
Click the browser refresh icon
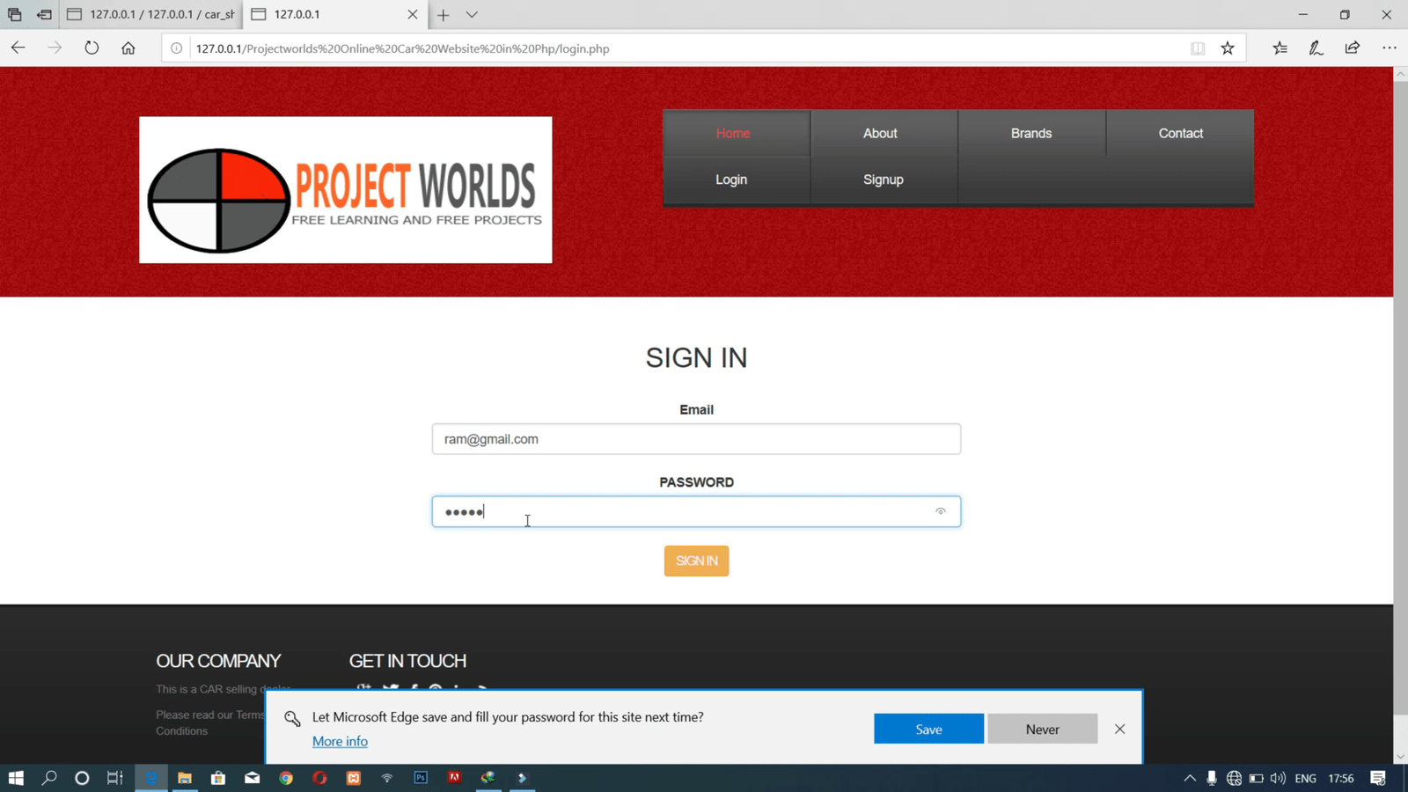click(x=92, y=48)
